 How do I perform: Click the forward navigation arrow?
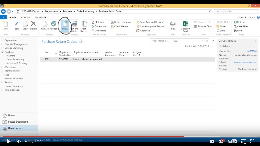coord(9,11)
